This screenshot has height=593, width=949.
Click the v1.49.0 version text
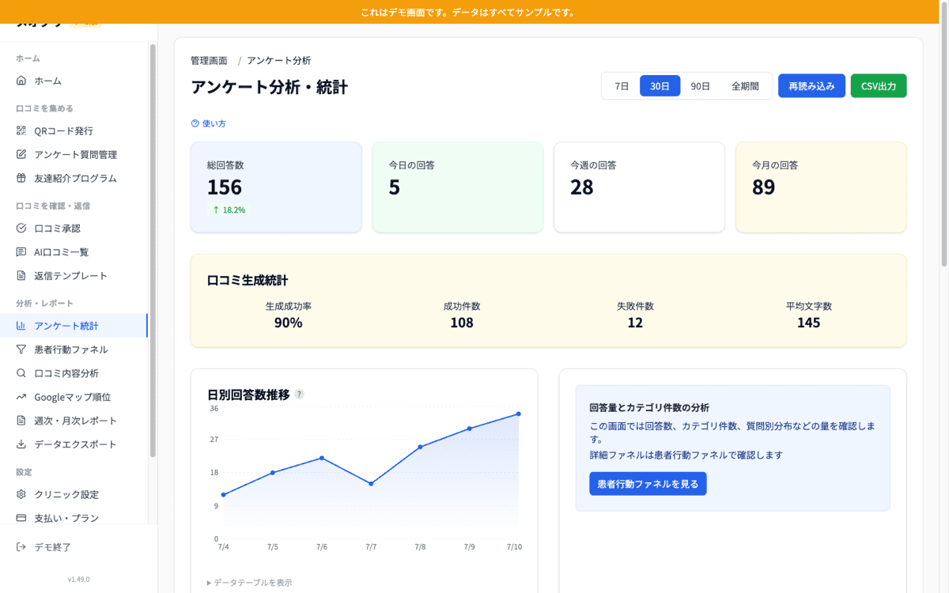tap(78, 580)
